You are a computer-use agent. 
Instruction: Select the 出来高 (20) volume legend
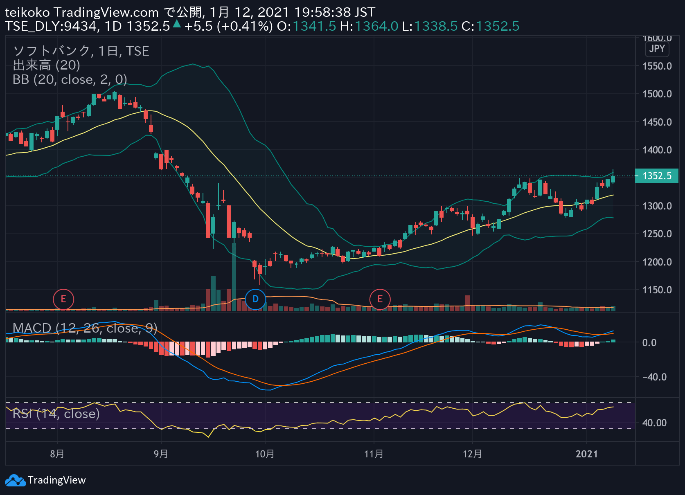click(47, 65)
